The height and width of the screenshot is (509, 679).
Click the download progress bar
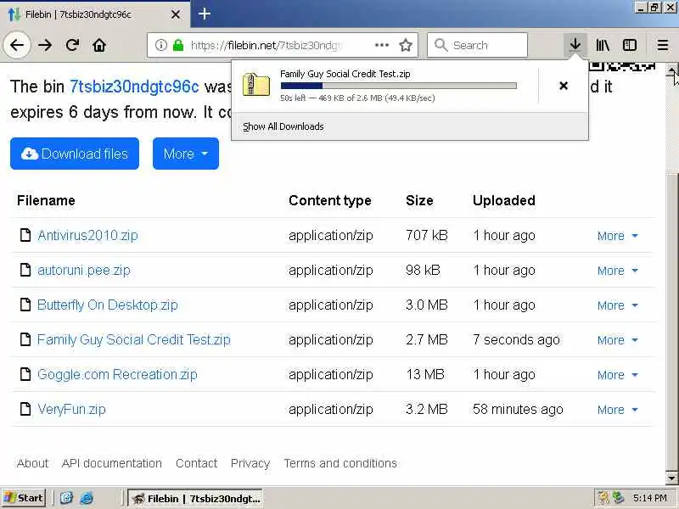(x=398, y=86)
